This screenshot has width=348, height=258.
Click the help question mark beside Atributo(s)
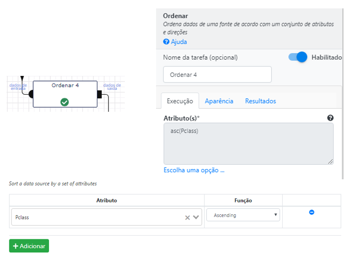[330, 118]
